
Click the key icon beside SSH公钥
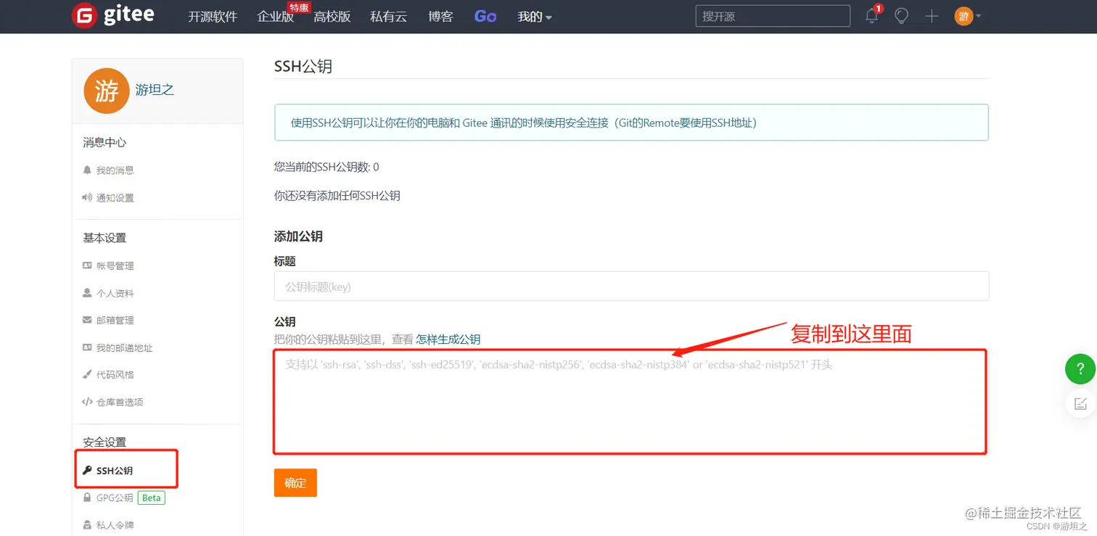[87, 470]
